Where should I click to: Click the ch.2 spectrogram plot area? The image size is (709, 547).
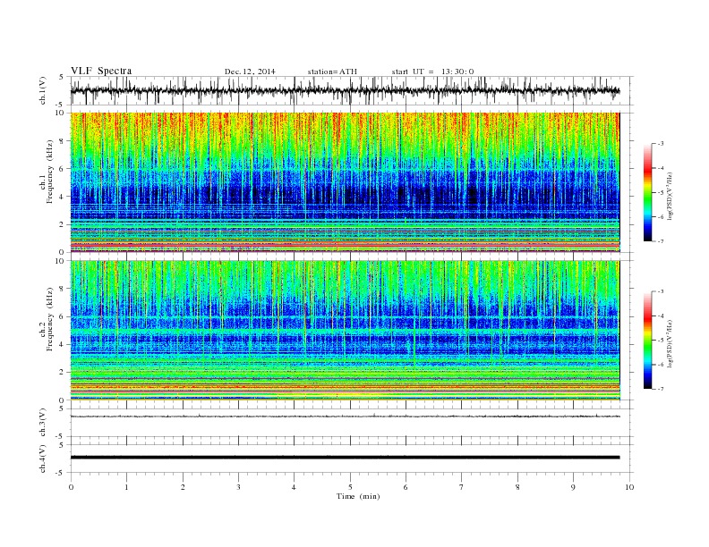tap(345, 331)
